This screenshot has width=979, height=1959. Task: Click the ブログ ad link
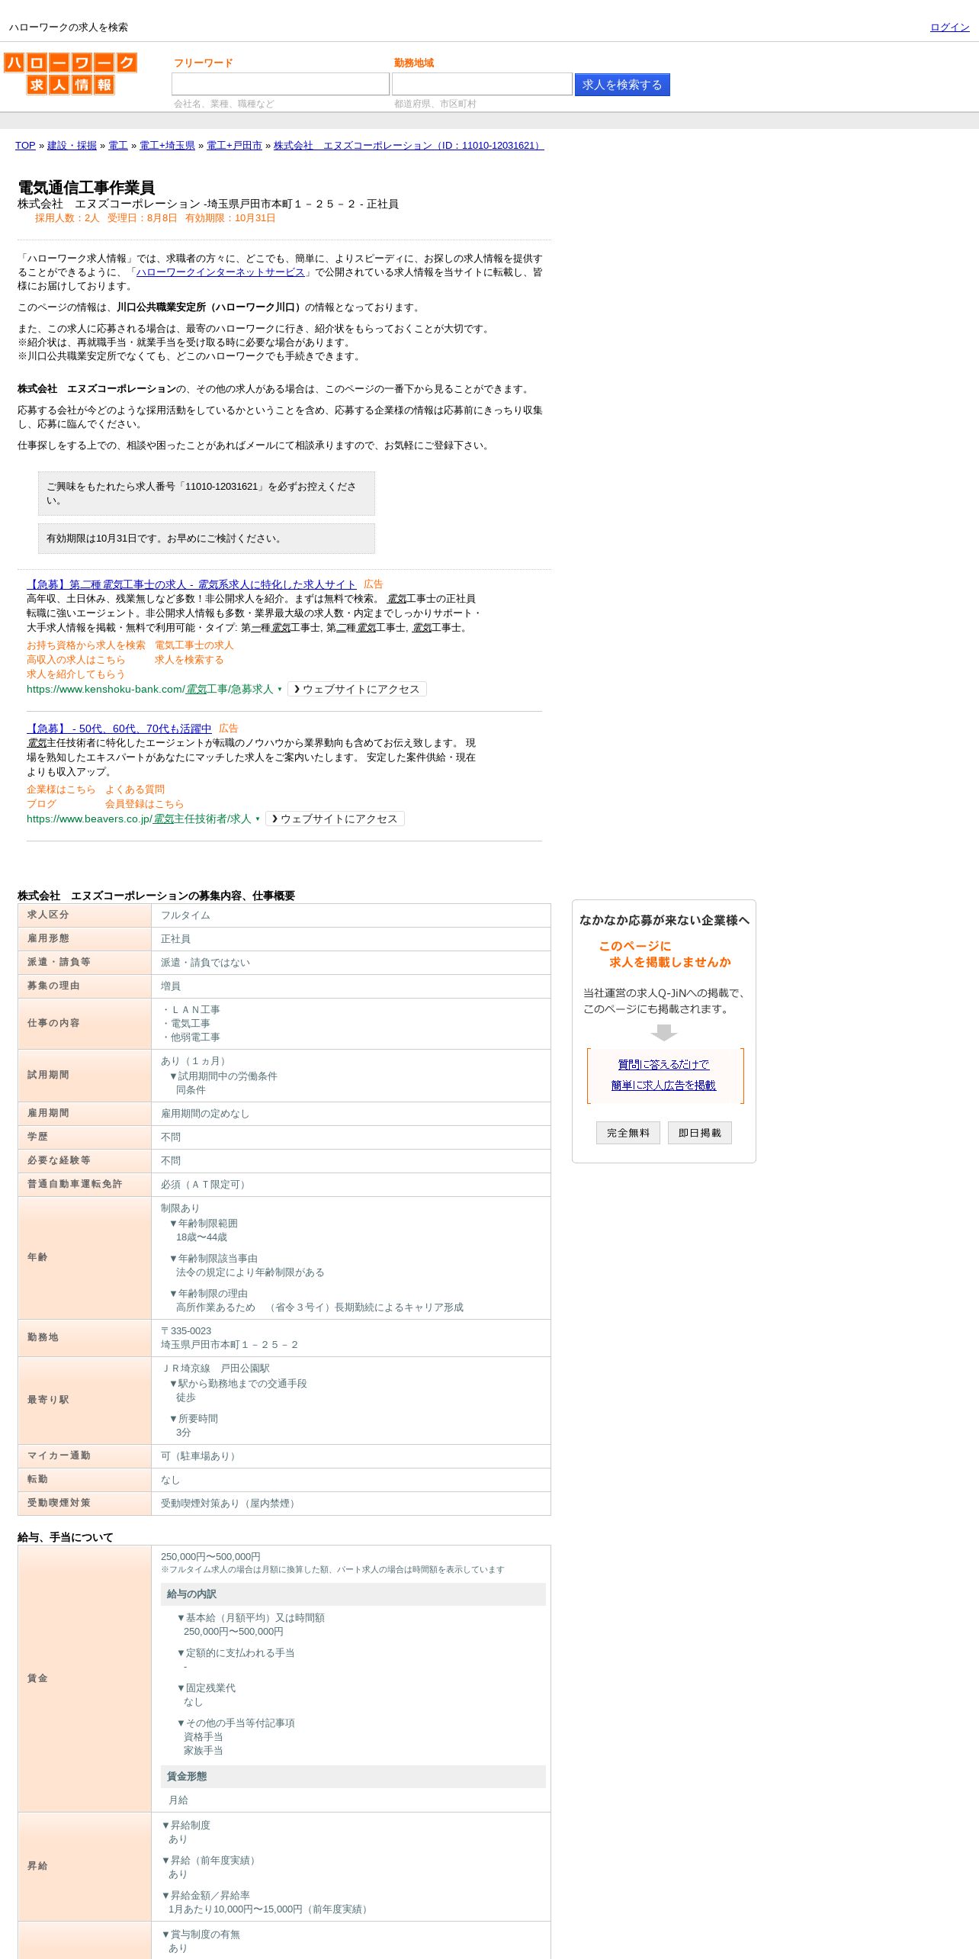(41, 804)
